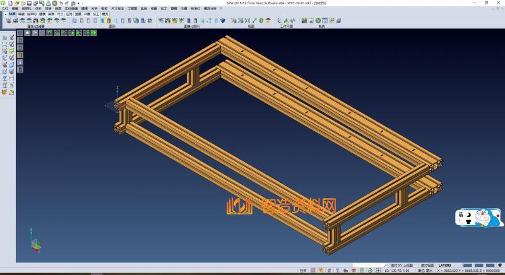Click the 绝对视图 button in status bar
505x275 pixels.
(x=427, y=266)
